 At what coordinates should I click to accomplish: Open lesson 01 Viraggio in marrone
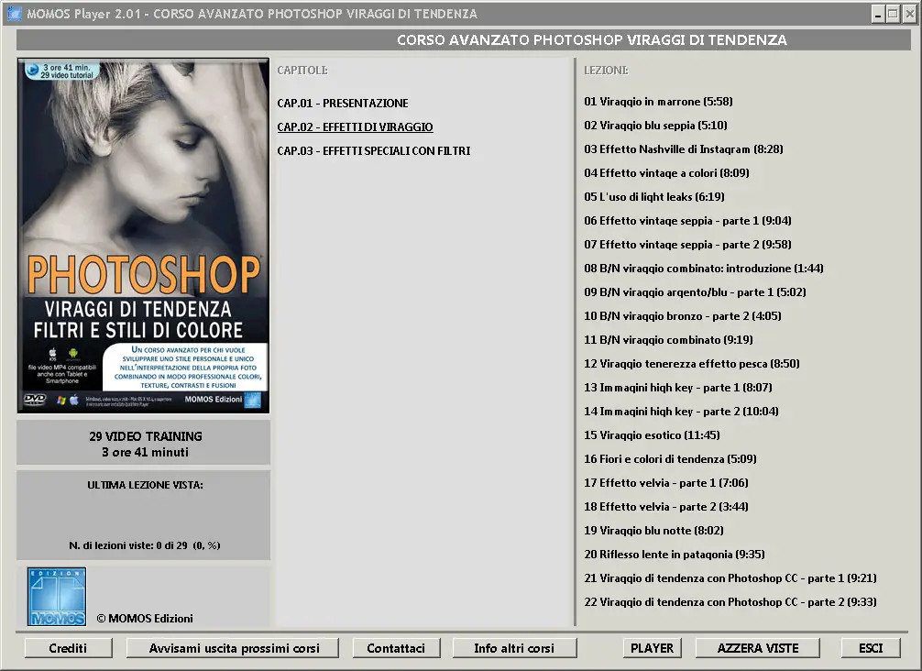pos(658,102)
